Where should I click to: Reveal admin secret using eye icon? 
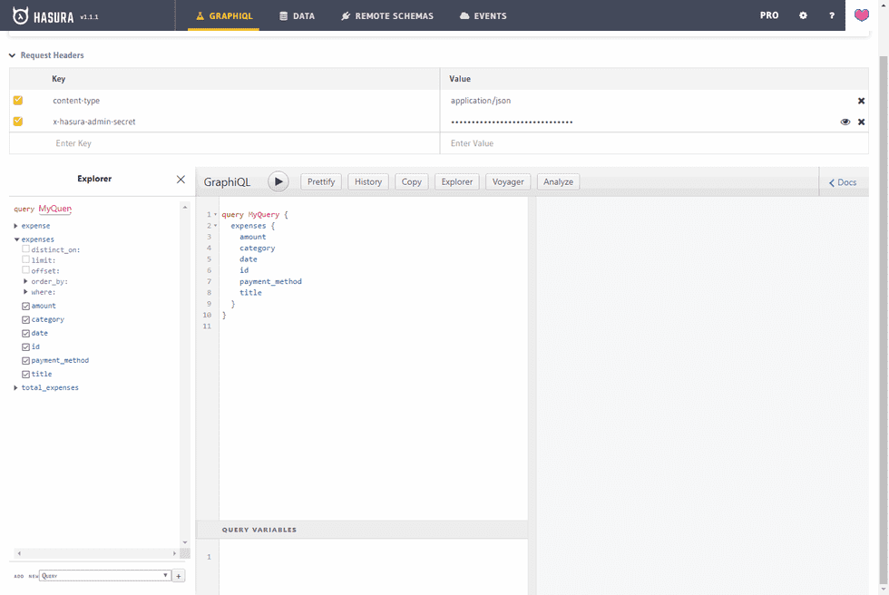point(845,122)
